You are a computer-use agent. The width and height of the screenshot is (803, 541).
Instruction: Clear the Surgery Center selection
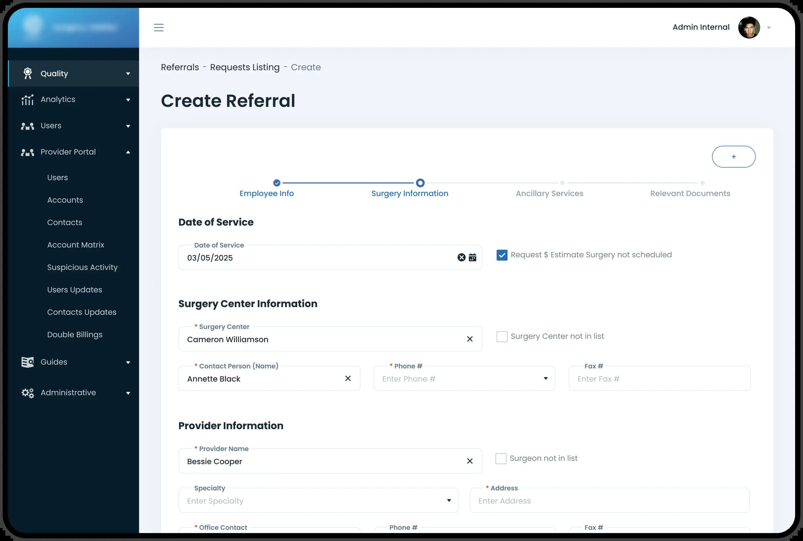tap(470, 339)
